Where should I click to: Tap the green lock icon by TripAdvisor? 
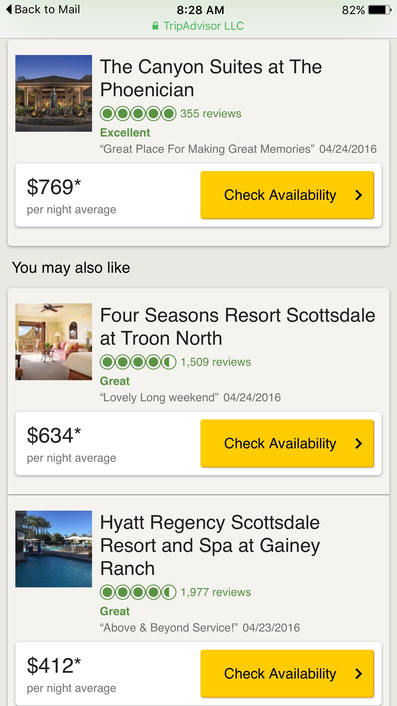click(155, 26)
